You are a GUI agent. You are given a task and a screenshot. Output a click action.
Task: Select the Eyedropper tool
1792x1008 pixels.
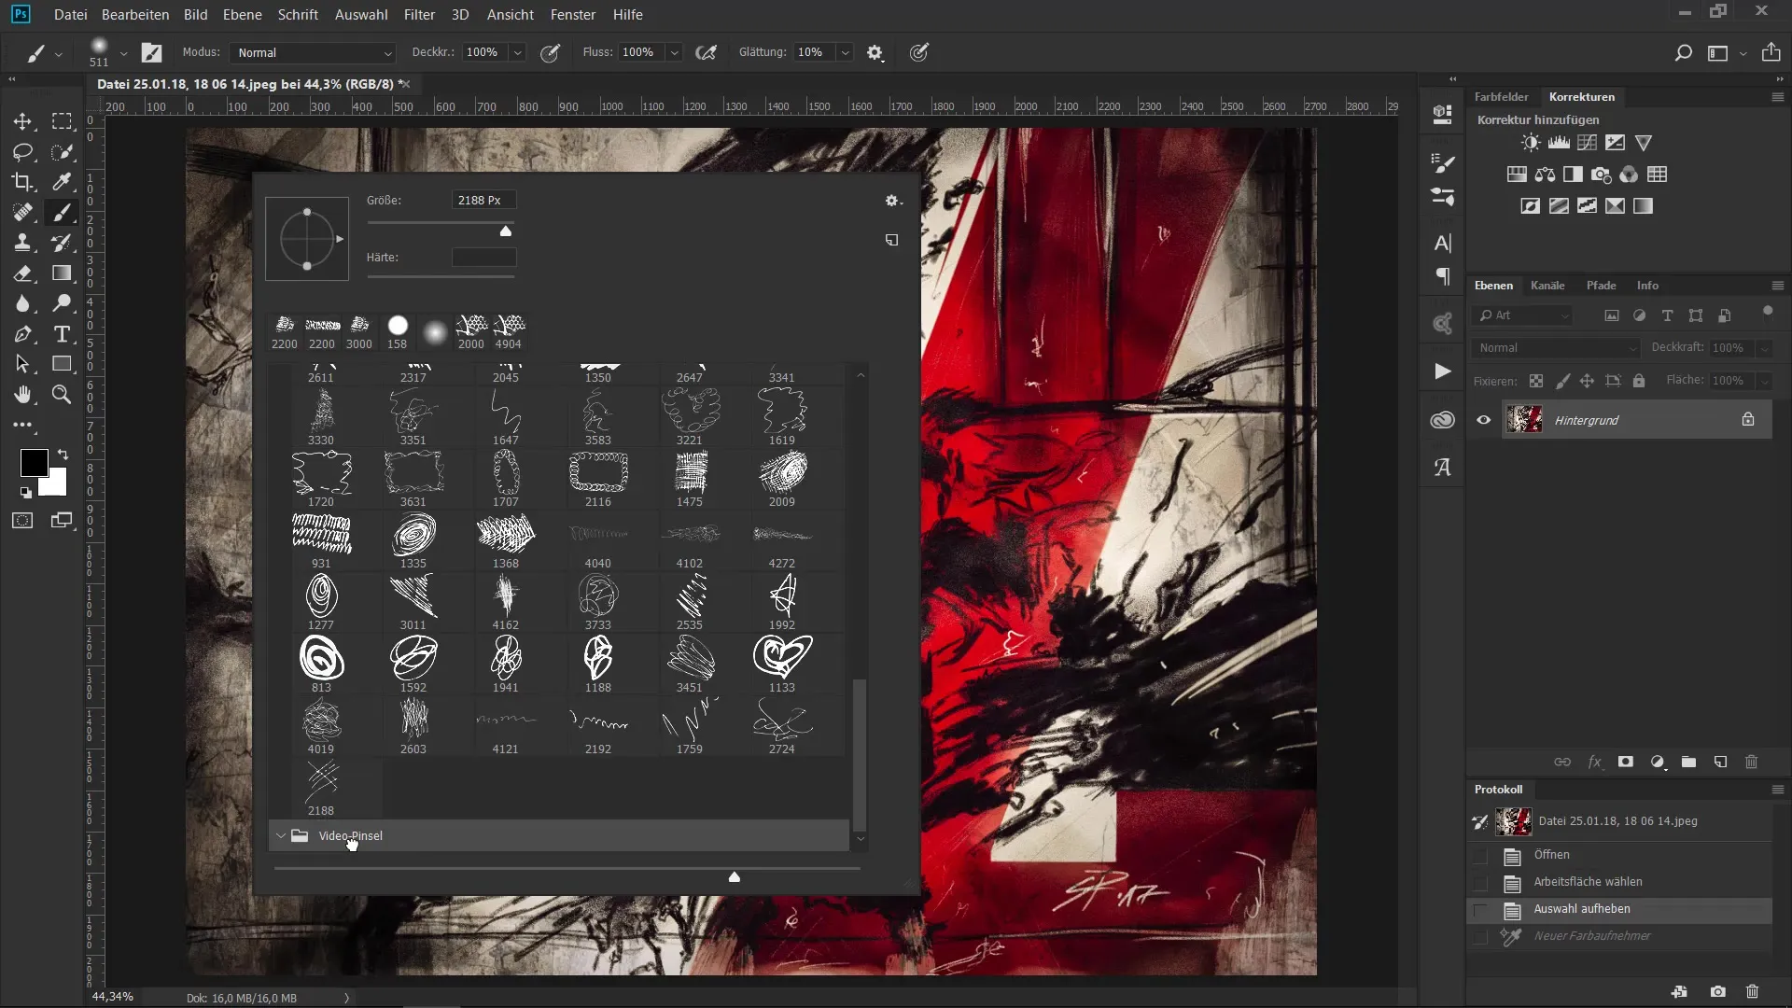62,182
